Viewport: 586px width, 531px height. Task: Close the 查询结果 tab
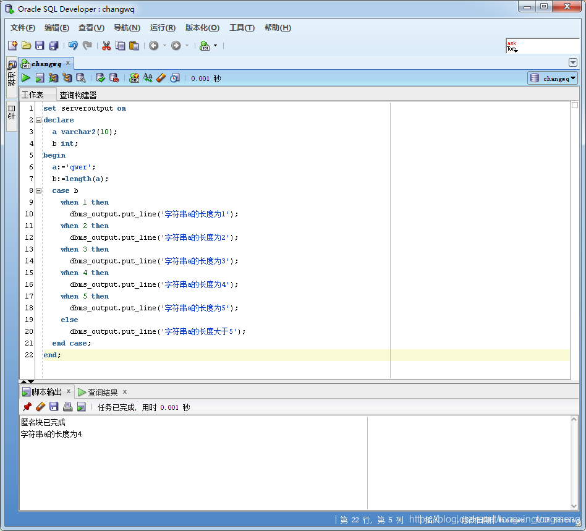tap(125, 392)
